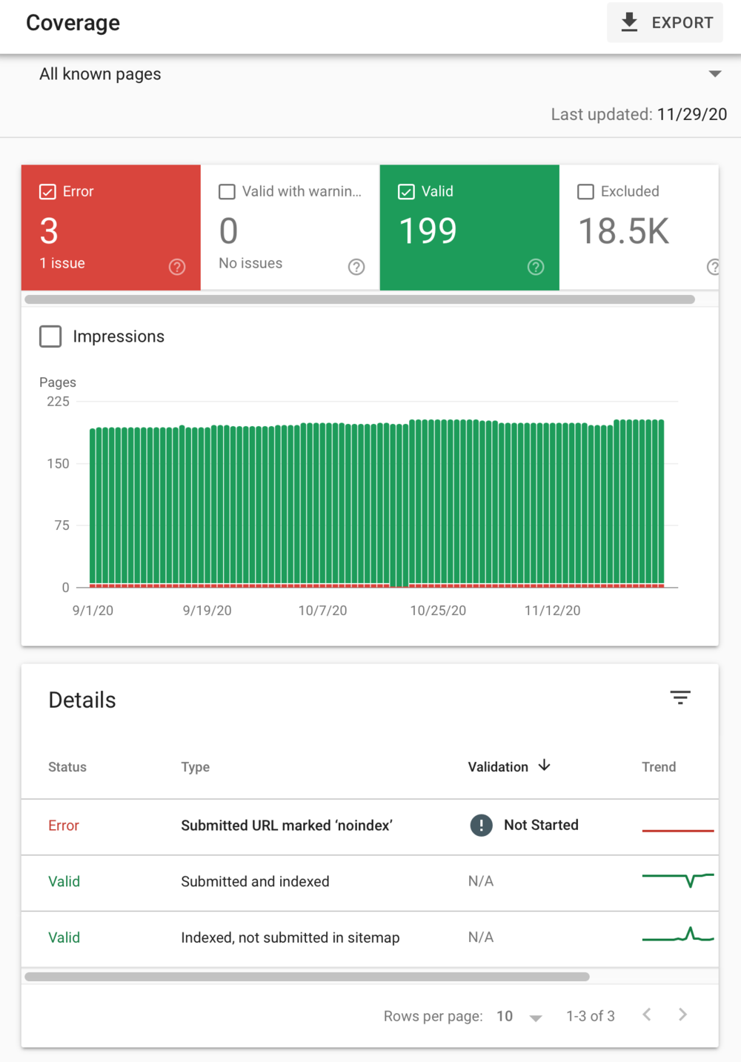Select the Excluded 18.5K card
Image resolution: width=741 pixels, height=1062 pixels.
click(639, 228)
